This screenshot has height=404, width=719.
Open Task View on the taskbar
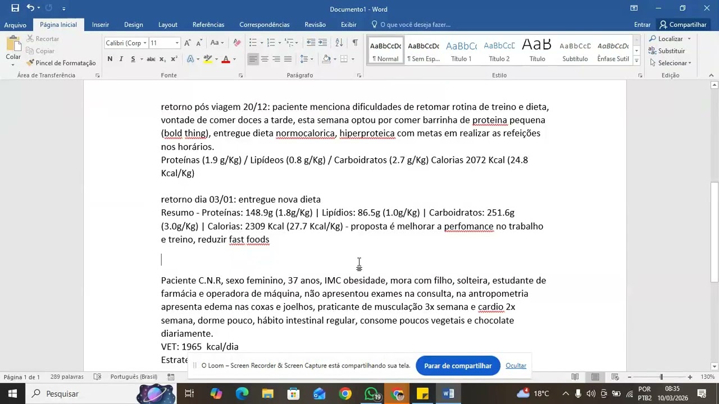point(189,393)
